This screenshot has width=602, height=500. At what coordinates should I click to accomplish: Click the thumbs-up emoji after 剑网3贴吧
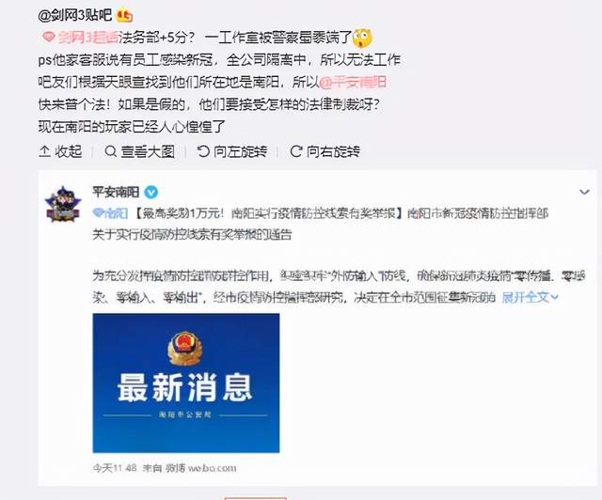pyautogui.click(x=124, y=15)
